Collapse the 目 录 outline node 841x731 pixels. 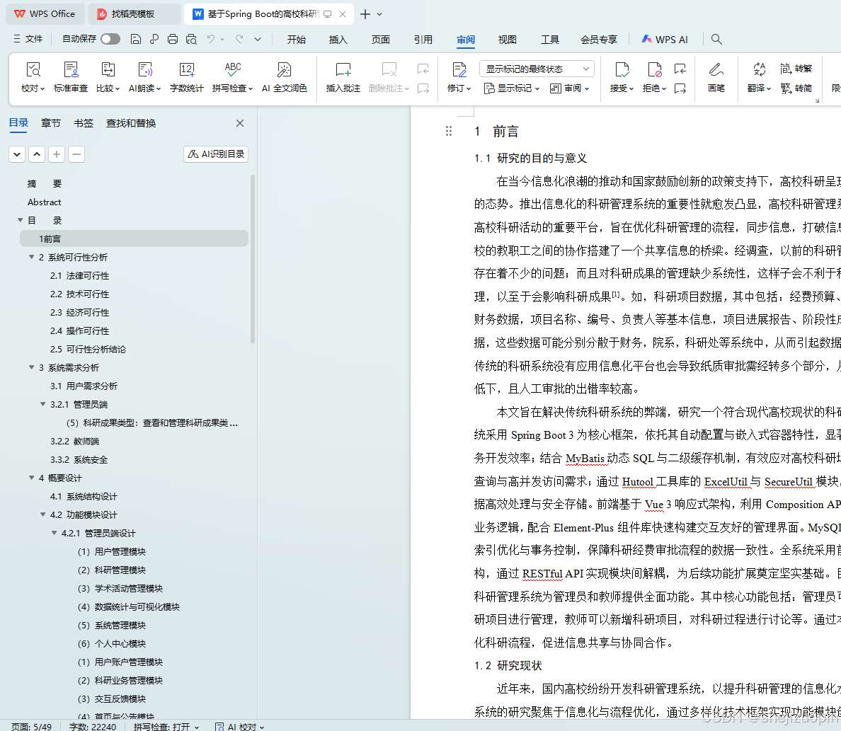[x=21, y=220]
